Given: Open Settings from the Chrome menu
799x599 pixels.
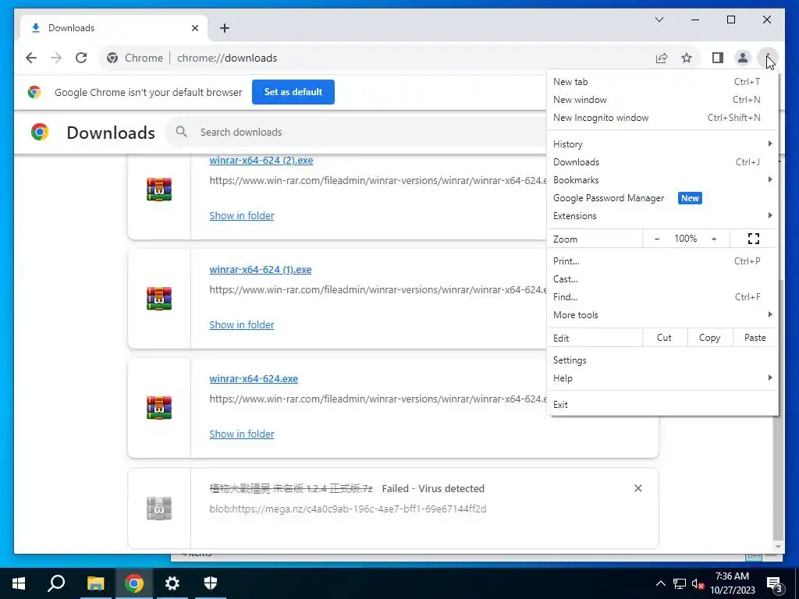Looking at the screenshot, I should click(x=662, y=360).
